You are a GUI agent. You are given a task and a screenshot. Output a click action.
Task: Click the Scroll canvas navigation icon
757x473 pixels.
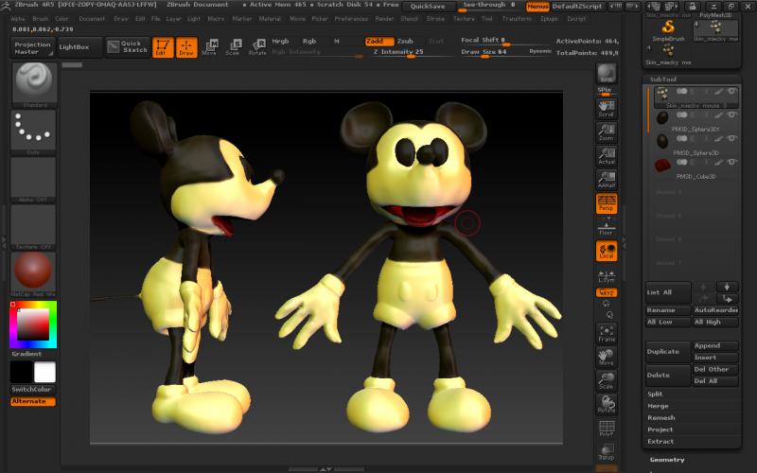(x=607, y=107)
